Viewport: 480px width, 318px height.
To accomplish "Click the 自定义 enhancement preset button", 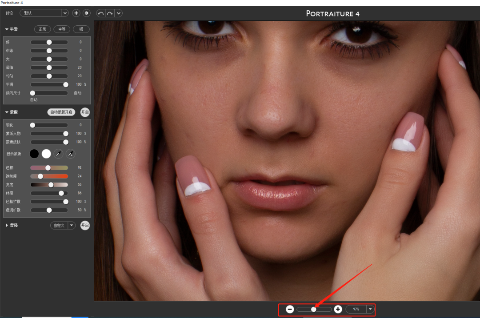I will (59, 226).
